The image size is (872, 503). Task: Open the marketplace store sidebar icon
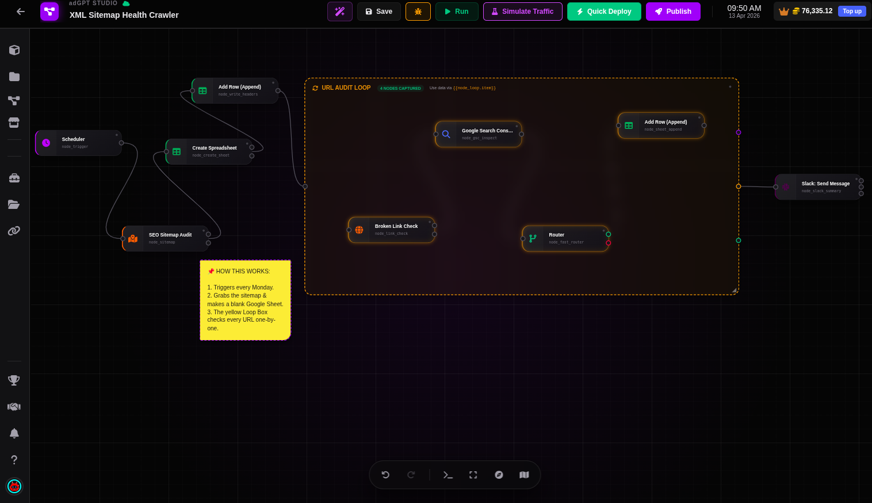14,123
